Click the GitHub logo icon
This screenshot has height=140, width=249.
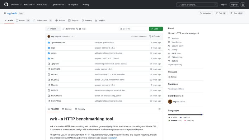click(6, 5)
